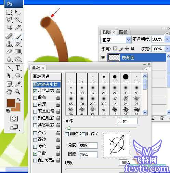This screenshot has width=170, height=173.
Task: Choose soft brush preset 300
Action: (104, 101)
